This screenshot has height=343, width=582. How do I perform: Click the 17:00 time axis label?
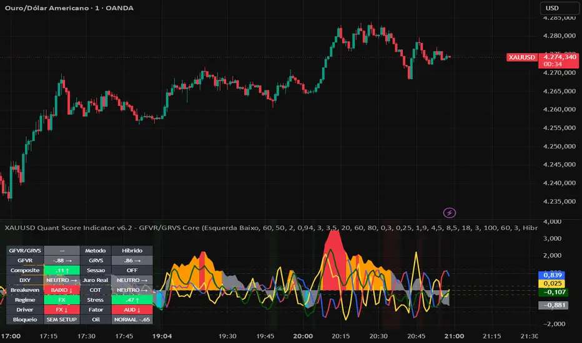coord(11,336)
